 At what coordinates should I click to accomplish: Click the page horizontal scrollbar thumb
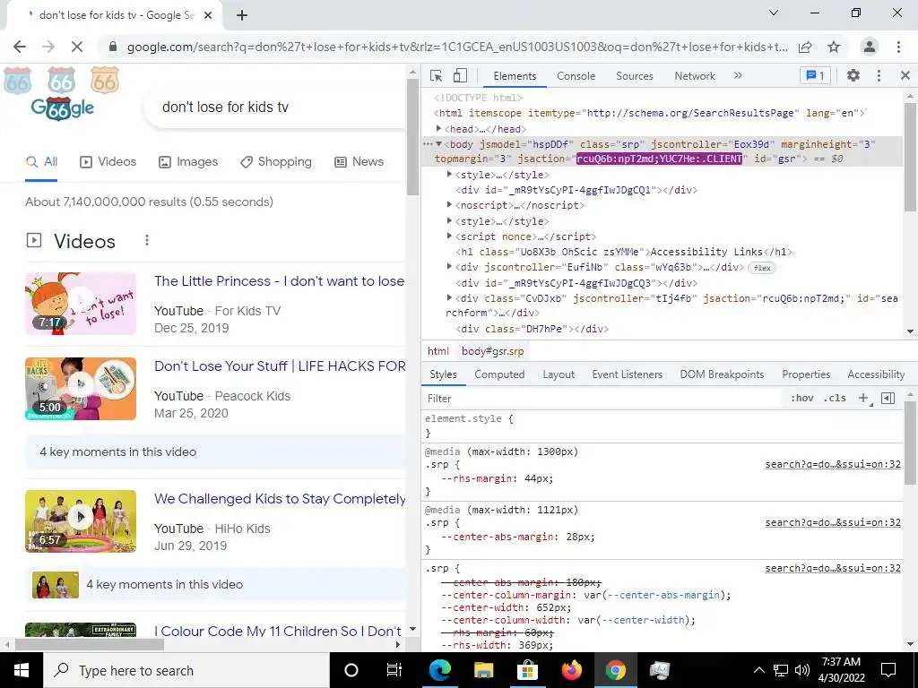(x=89, y=645)
